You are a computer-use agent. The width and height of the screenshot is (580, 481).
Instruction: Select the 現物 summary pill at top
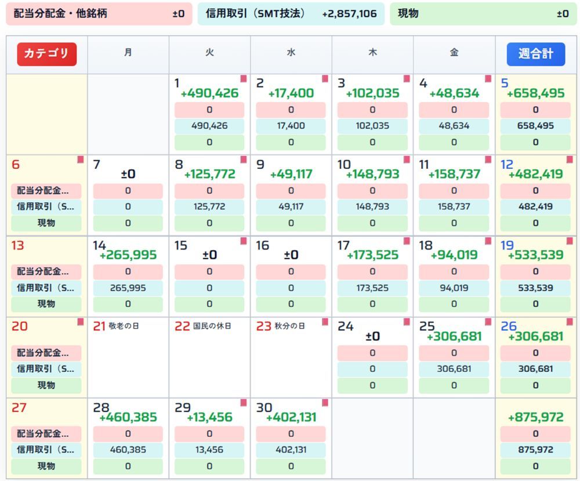483,14
